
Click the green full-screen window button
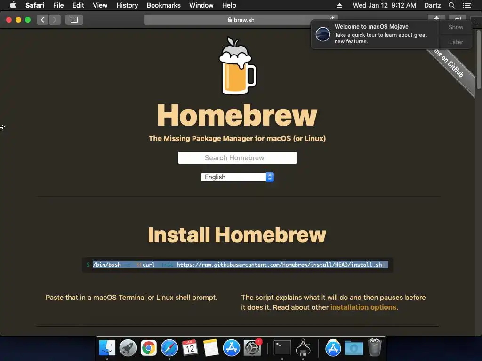click(x=28, y=20)
